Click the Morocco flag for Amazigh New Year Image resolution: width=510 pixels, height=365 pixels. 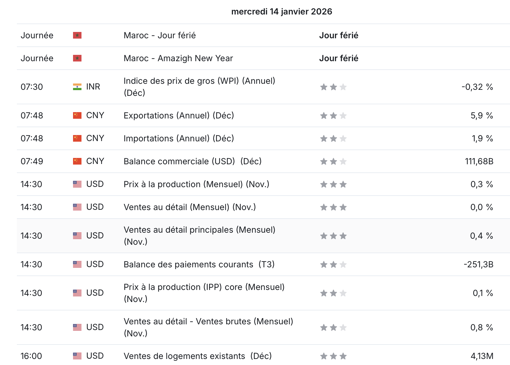pos(77,58)
